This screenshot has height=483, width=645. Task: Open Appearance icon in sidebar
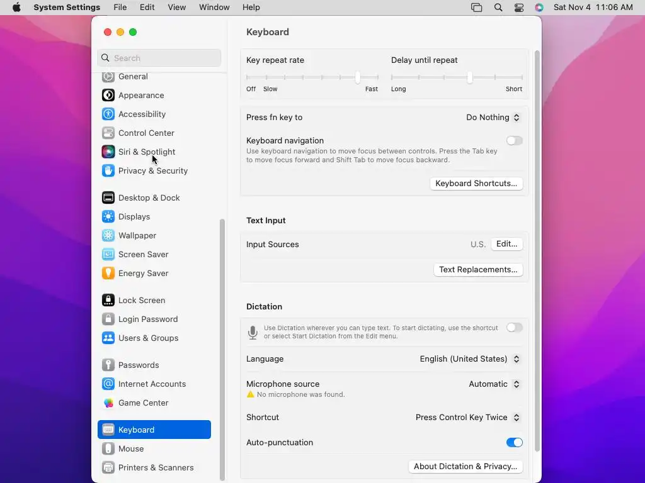tap(108, 96)
